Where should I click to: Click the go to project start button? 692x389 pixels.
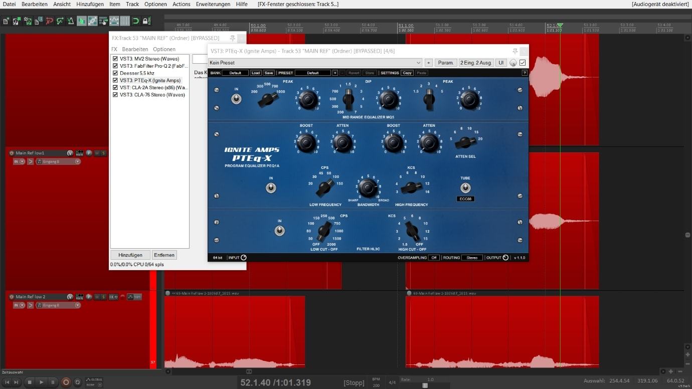(x=7, y=382)
